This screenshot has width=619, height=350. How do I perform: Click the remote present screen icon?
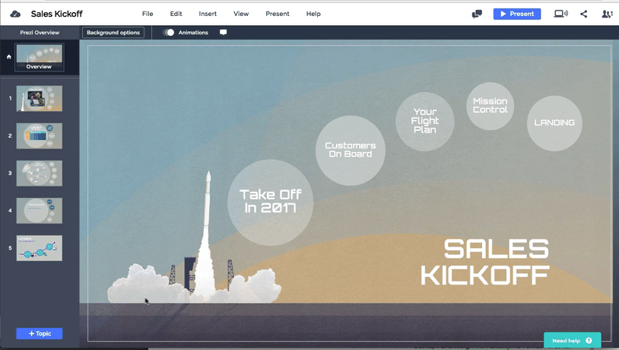(561, 14)
